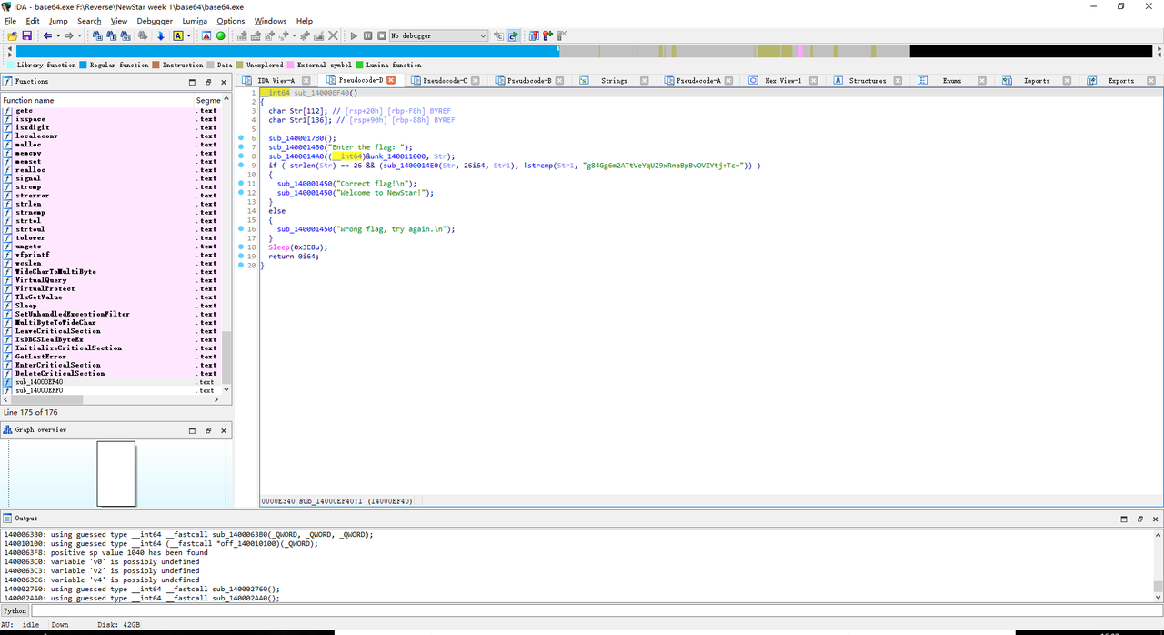The height and width of the screenshot is (635, 1164).
Task: Click the Start process play button
Action: (x=355, y=35)
